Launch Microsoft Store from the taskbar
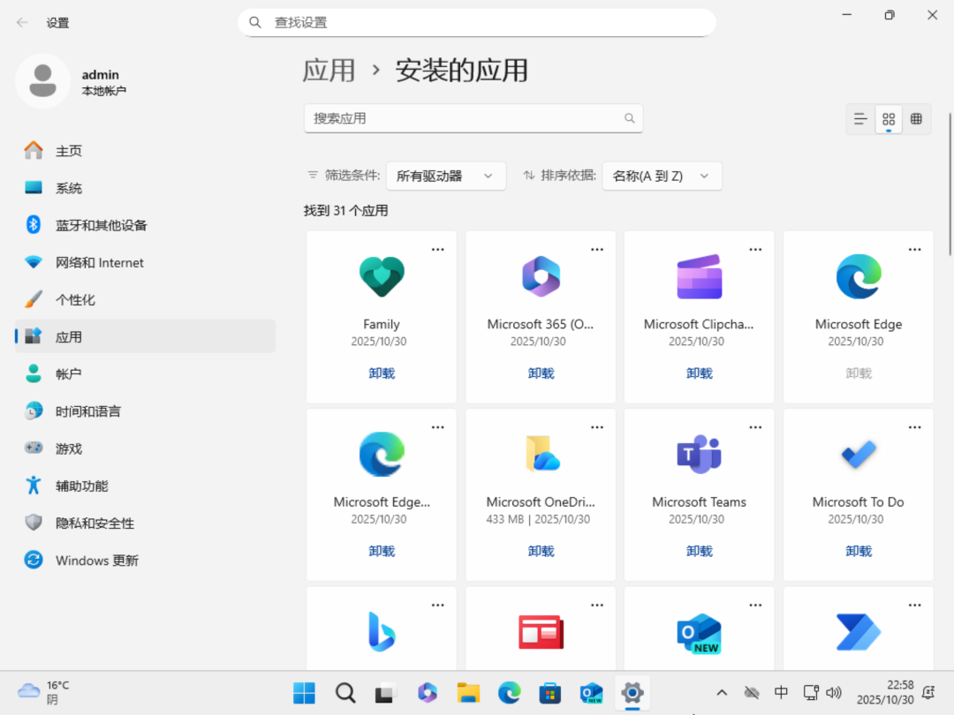 tap(550, 693)
